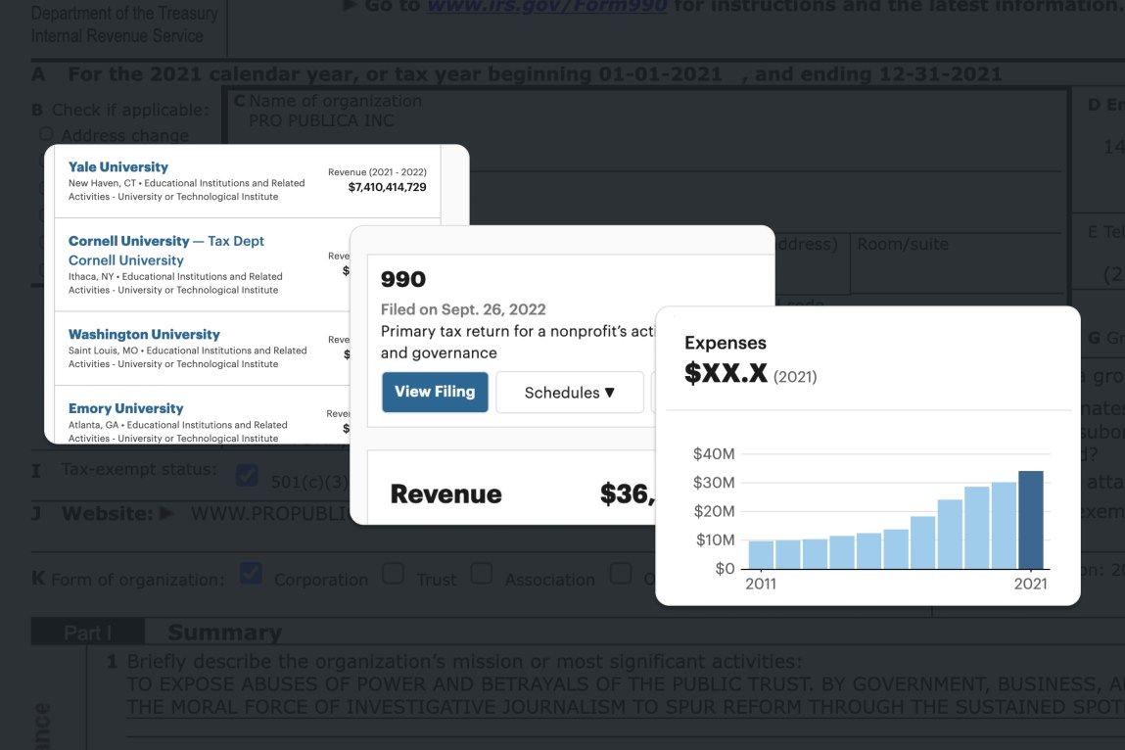
Task: Click the arrow icon beside Website
Action: tap(165, 514)
